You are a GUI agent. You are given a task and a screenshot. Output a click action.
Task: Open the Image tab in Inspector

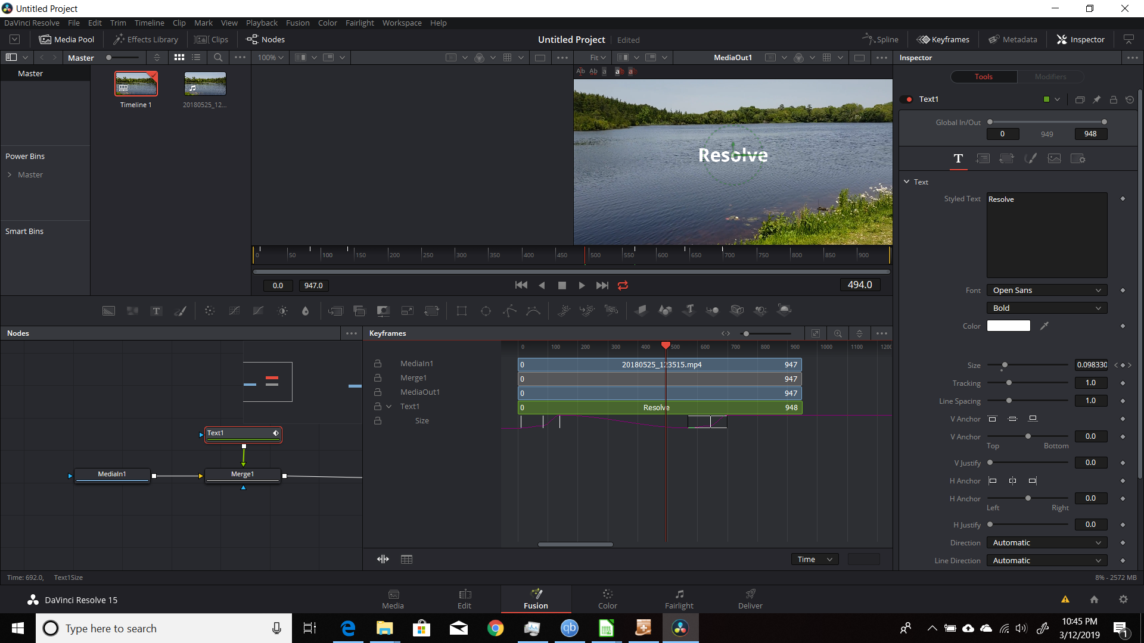click(x=1054, y=158)
